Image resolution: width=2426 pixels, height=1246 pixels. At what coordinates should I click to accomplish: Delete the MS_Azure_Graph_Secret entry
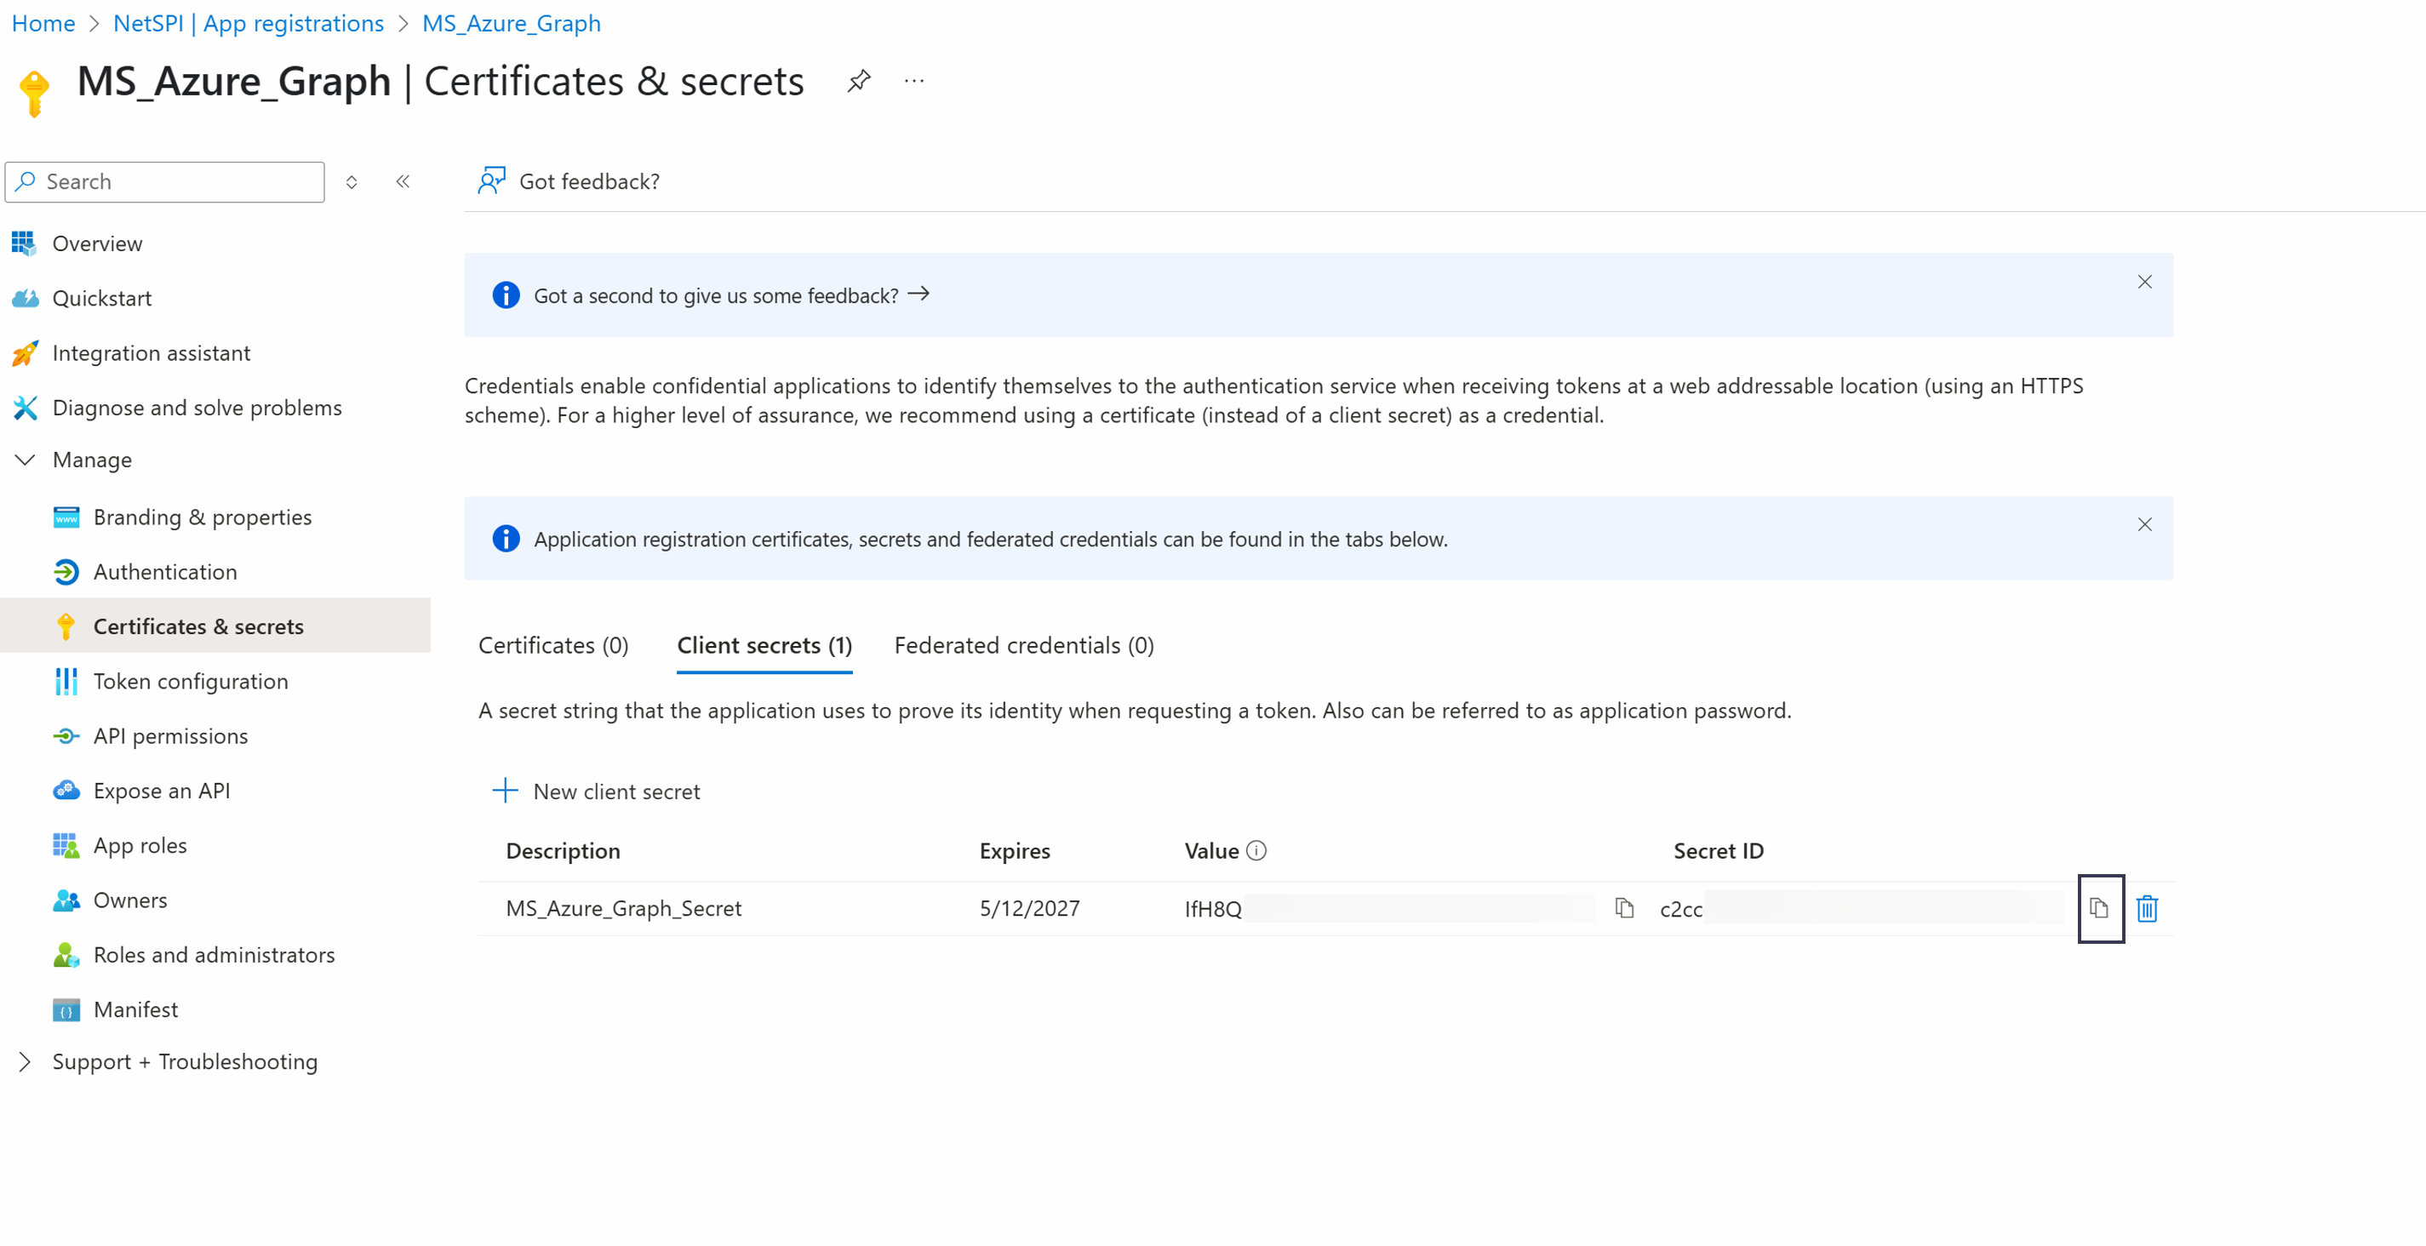(x=2148, y=908)
